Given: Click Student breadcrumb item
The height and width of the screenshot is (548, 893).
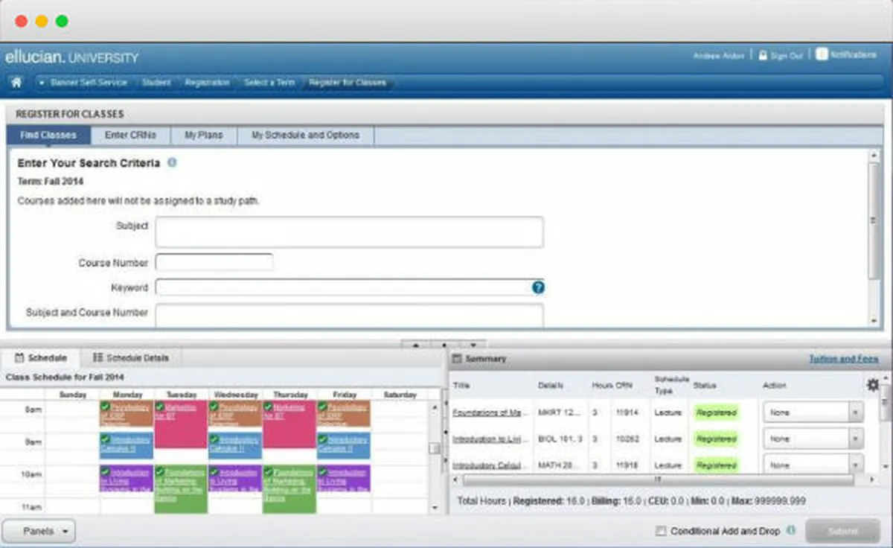Looking at the screenshot, I should pos(156,83).
